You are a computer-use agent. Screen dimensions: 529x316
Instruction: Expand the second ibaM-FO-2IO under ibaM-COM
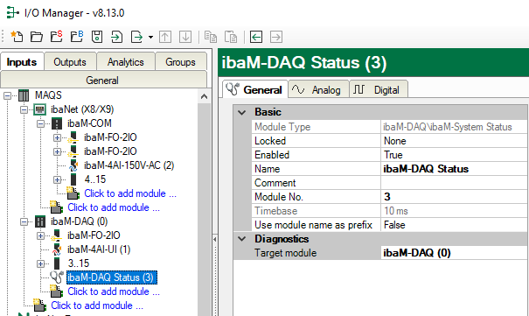(58, 152)
